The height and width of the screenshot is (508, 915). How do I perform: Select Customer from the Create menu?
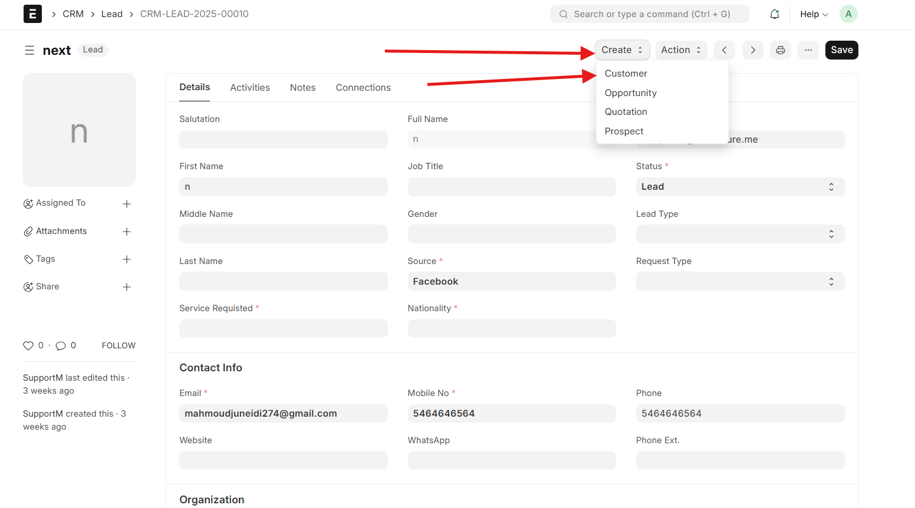click(x=626, y=74)
